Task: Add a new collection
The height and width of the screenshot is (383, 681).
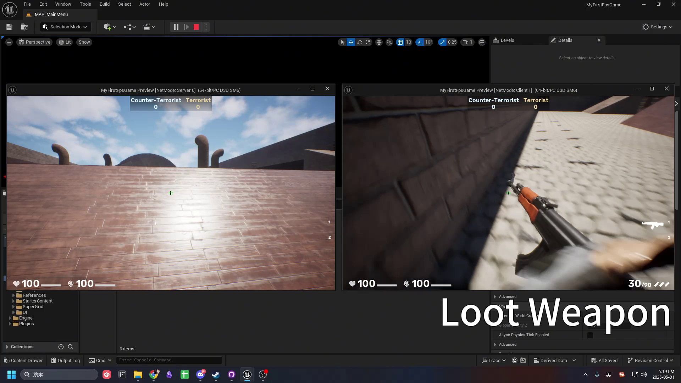Action: 61,347
